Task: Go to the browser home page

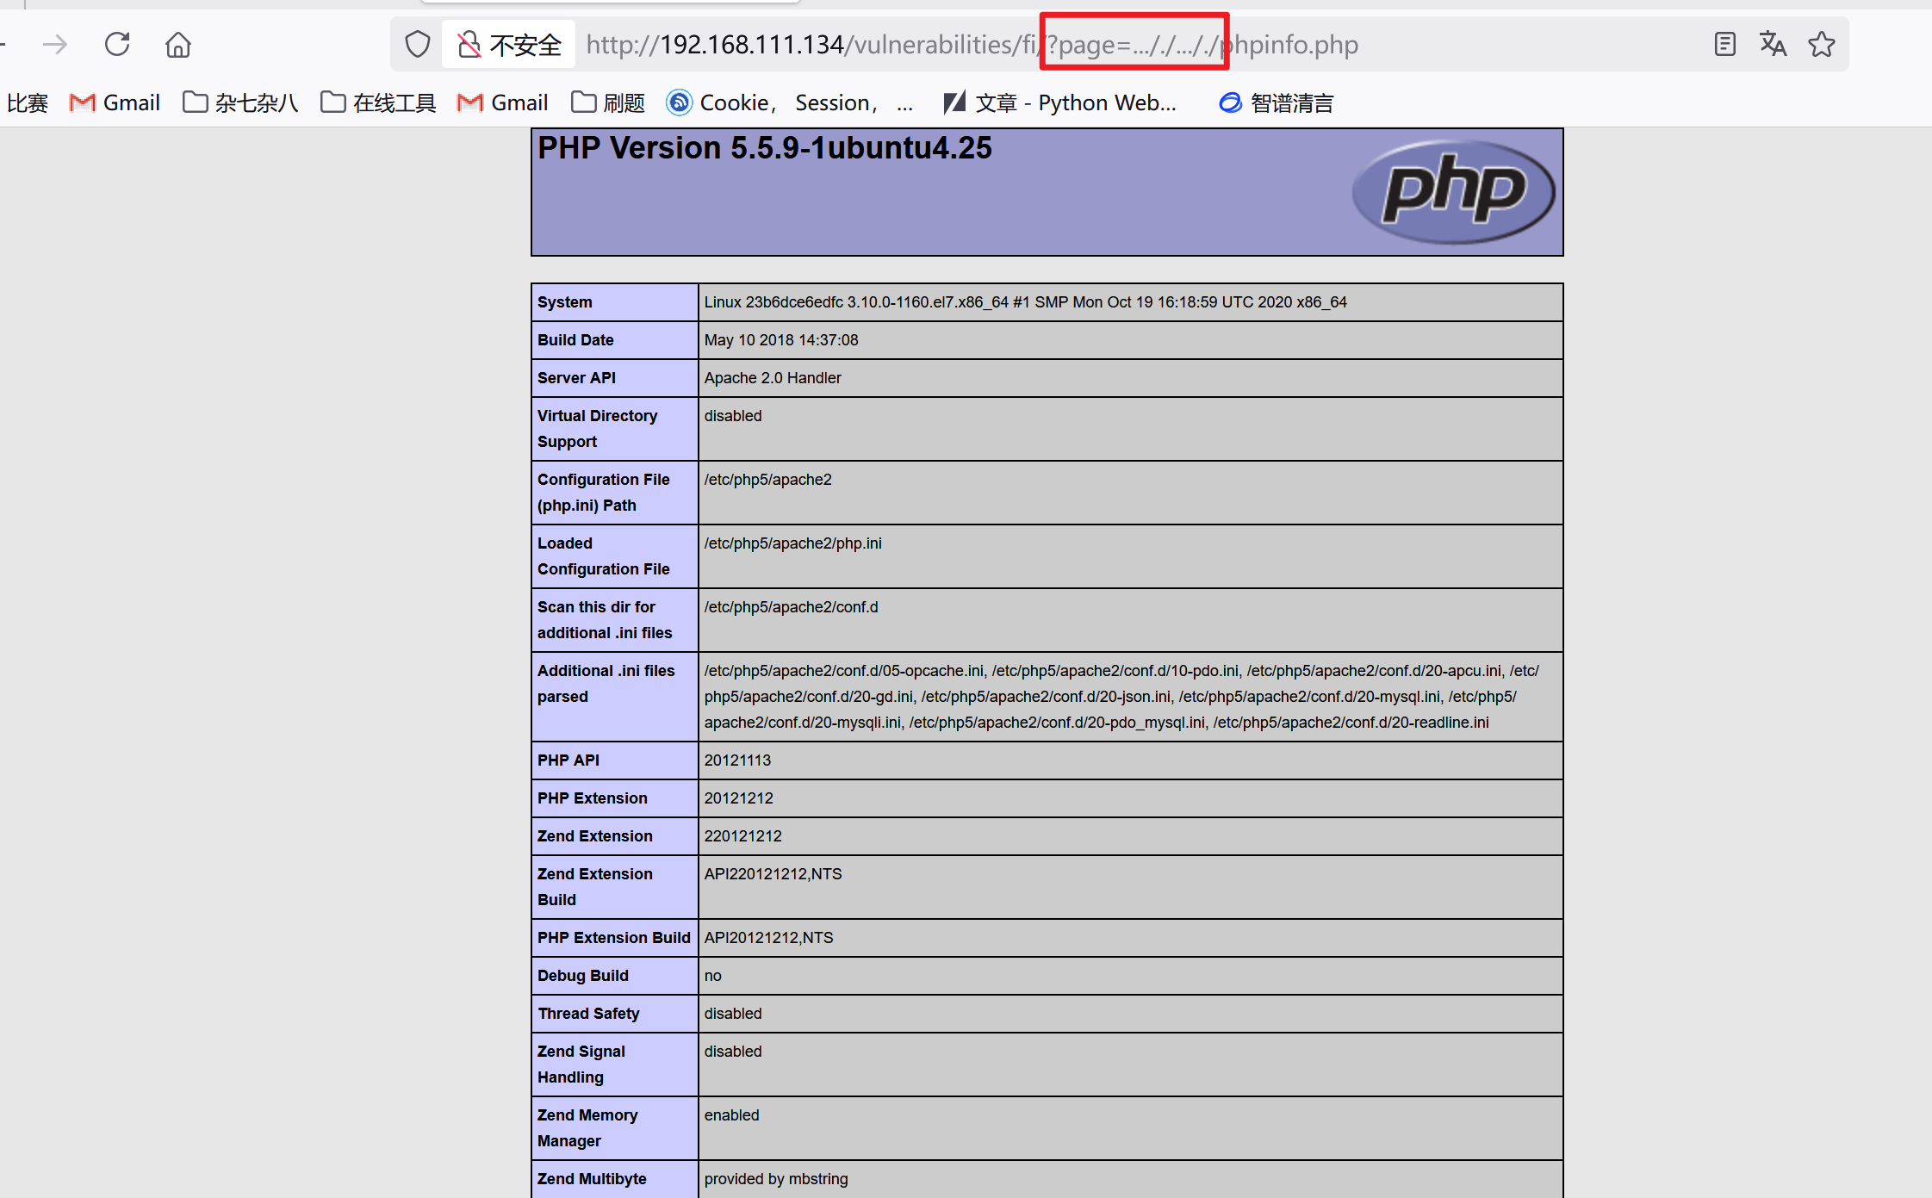Action: tap(178, 44)
